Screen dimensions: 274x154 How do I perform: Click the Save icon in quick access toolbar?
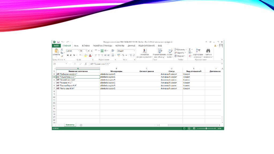pyautogui.click(x=58, y=42)
